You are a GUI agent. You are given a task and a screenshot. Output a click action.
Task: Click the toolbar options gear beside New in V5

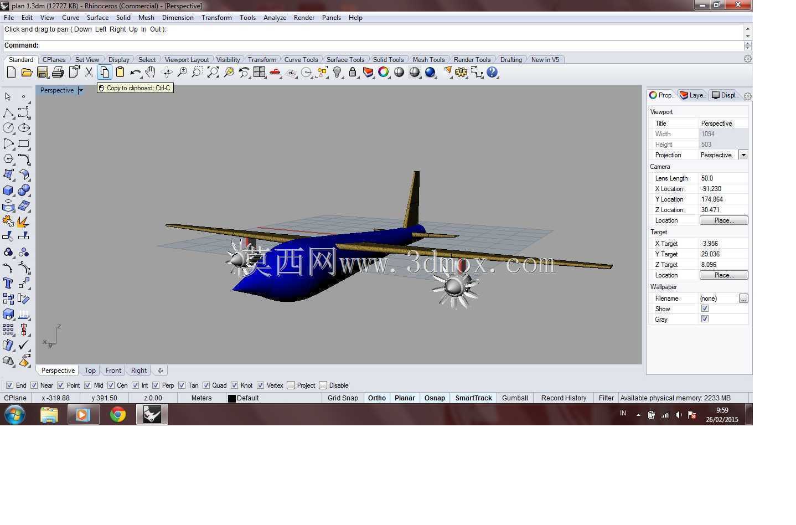tap(748, 59)
